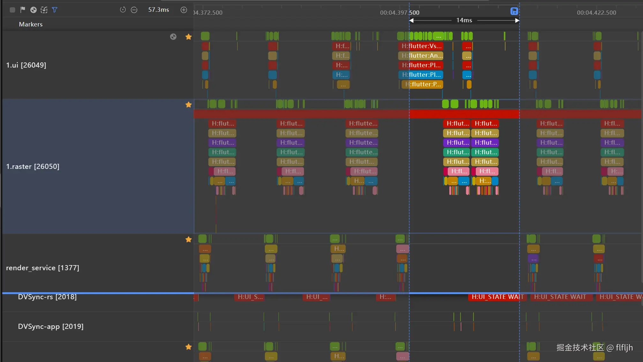Click the gray checkbox square in toolbar
Image resolution: width=643 pixels, height=362 pixels.
[x=12, y=10]
